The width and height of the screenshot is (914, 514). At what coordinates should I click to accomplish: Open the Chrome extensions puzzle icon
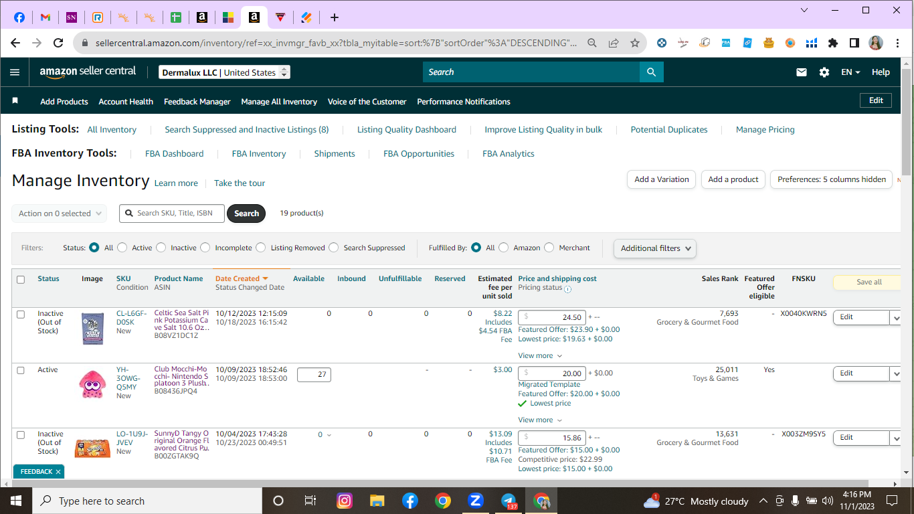[833, 43]
